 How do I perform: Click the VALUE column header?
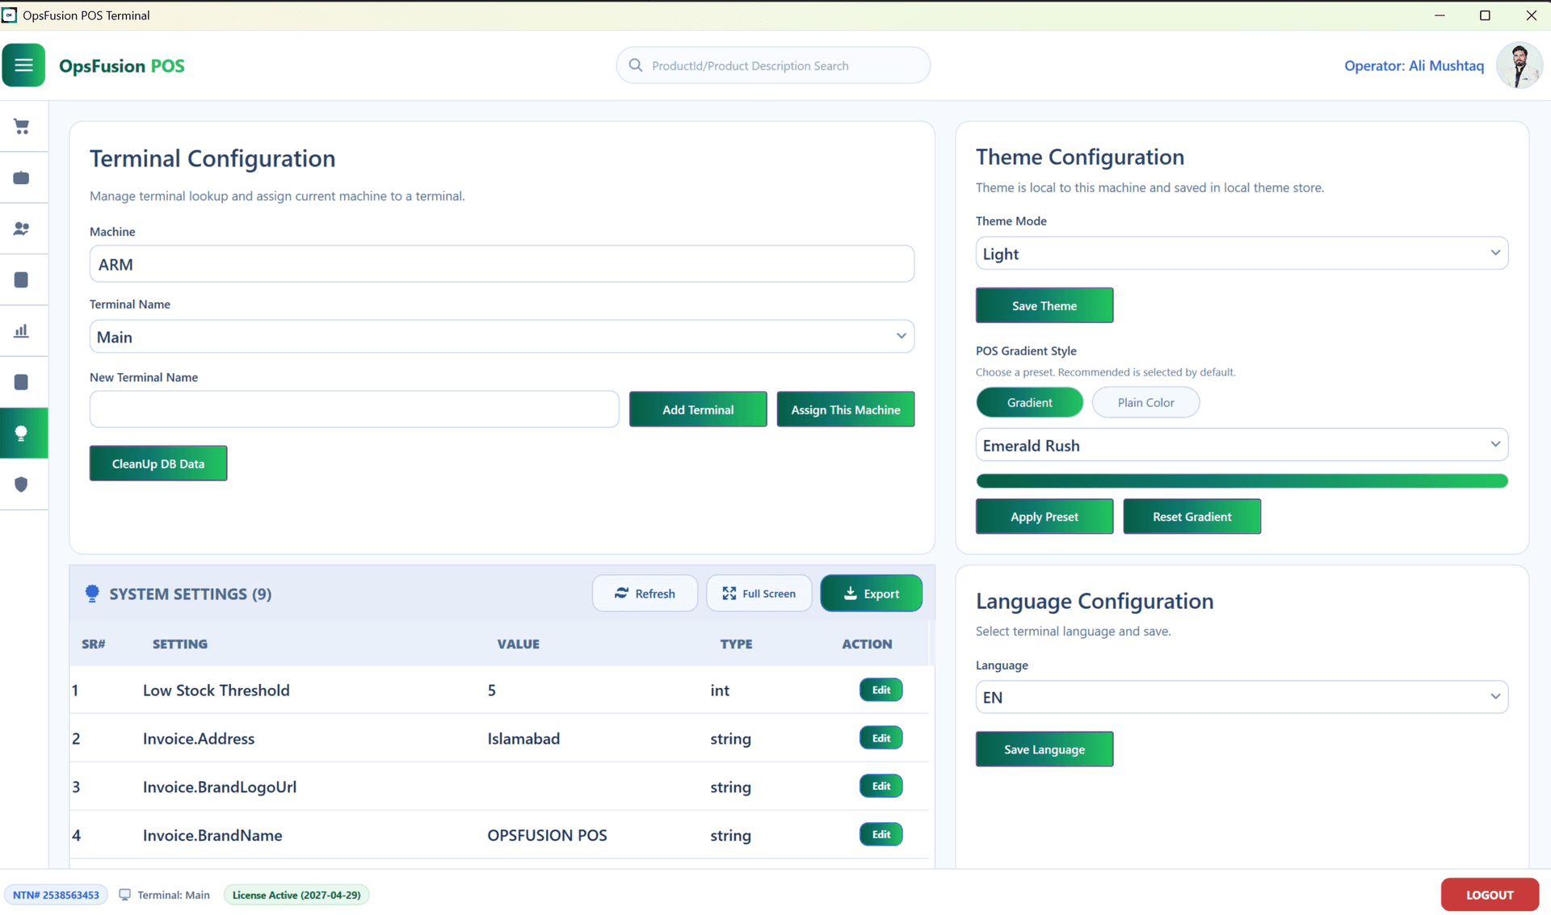(519, 644)
